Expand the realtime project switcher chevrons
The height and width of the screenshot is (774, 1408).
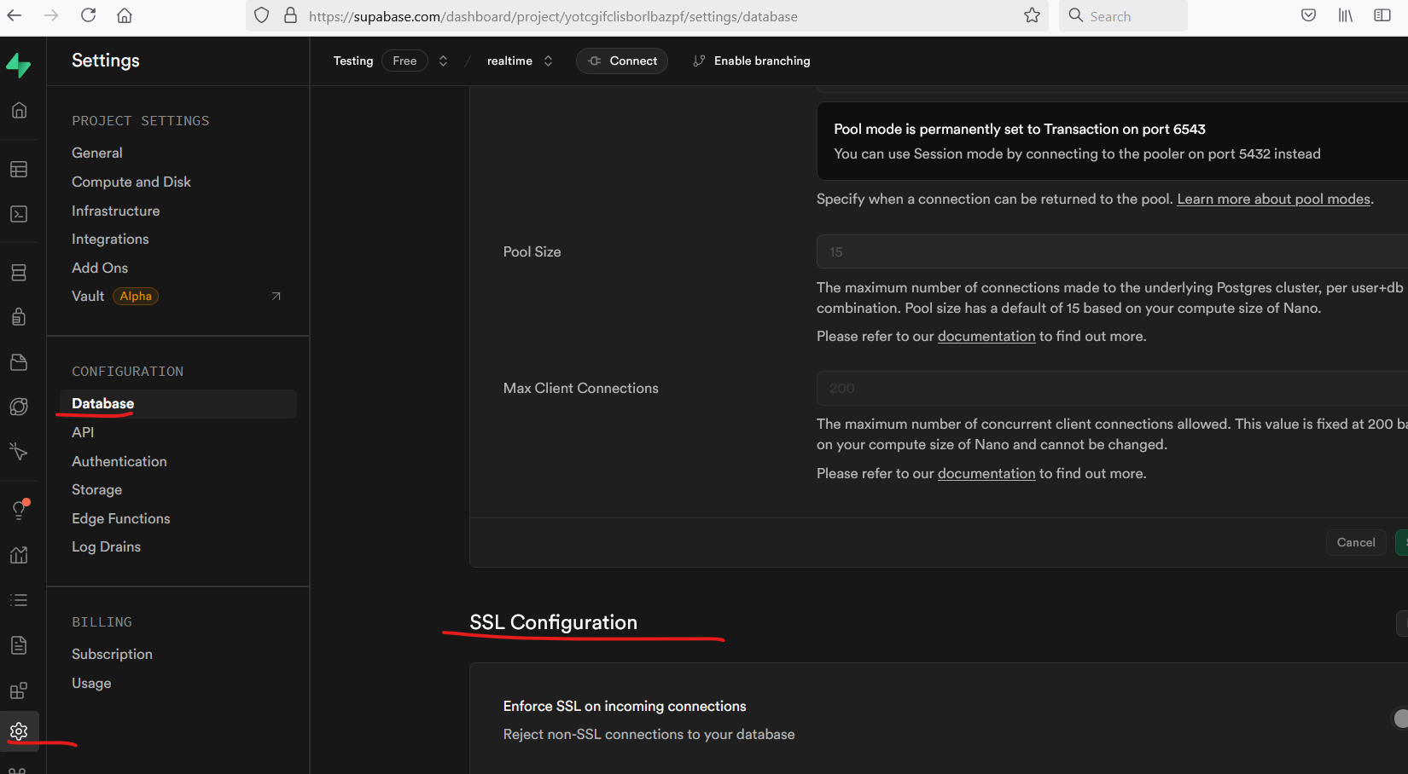point(548,61)
